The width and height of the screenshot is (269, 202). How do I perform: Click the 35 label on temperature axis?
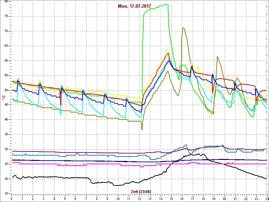6,134
